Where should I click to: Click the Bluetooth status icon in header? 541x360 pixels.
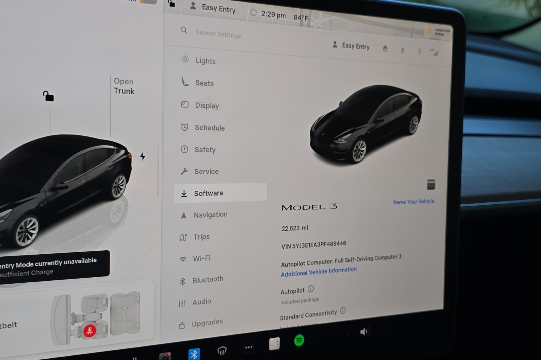(x=419, y=51)
